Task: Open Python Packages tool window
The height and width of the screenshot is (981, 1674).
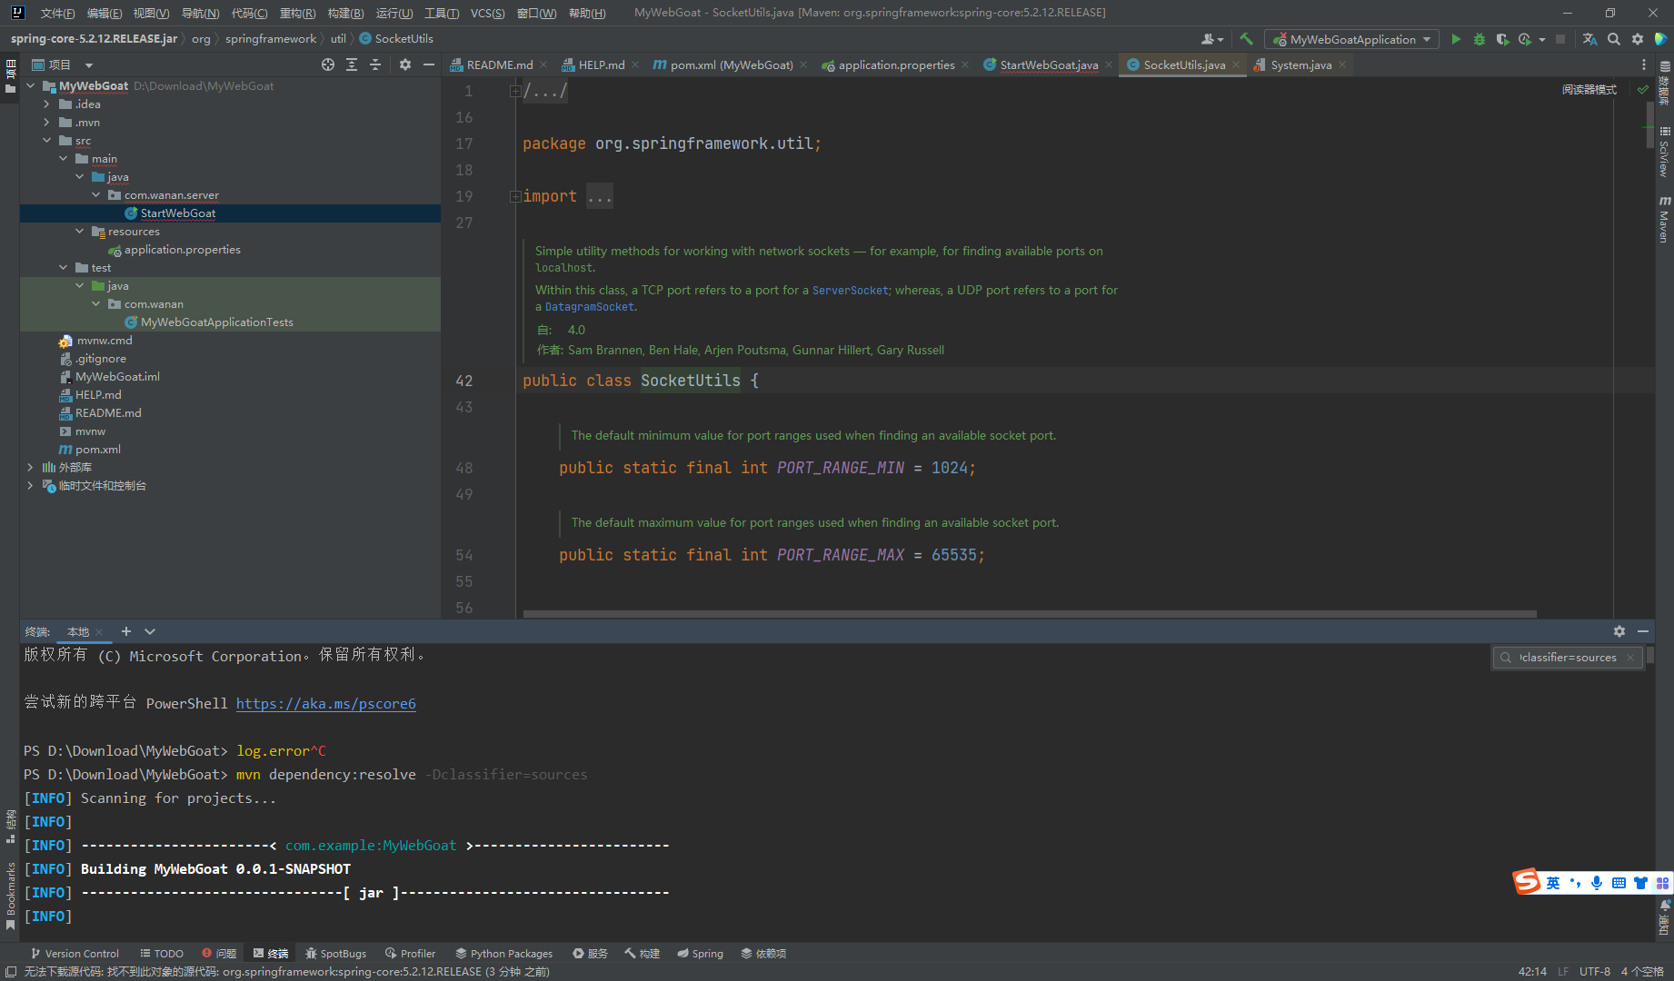Action: pos(503,954)
